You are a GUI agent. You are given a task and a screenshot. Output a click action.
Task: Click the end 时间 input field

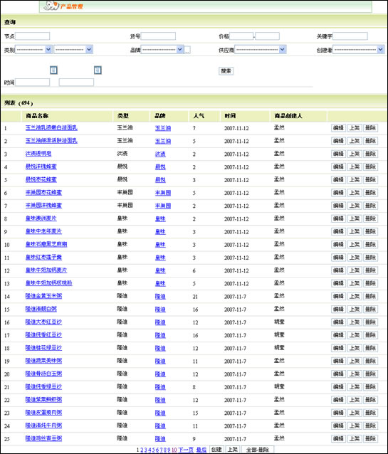click(x=76, y=83)
